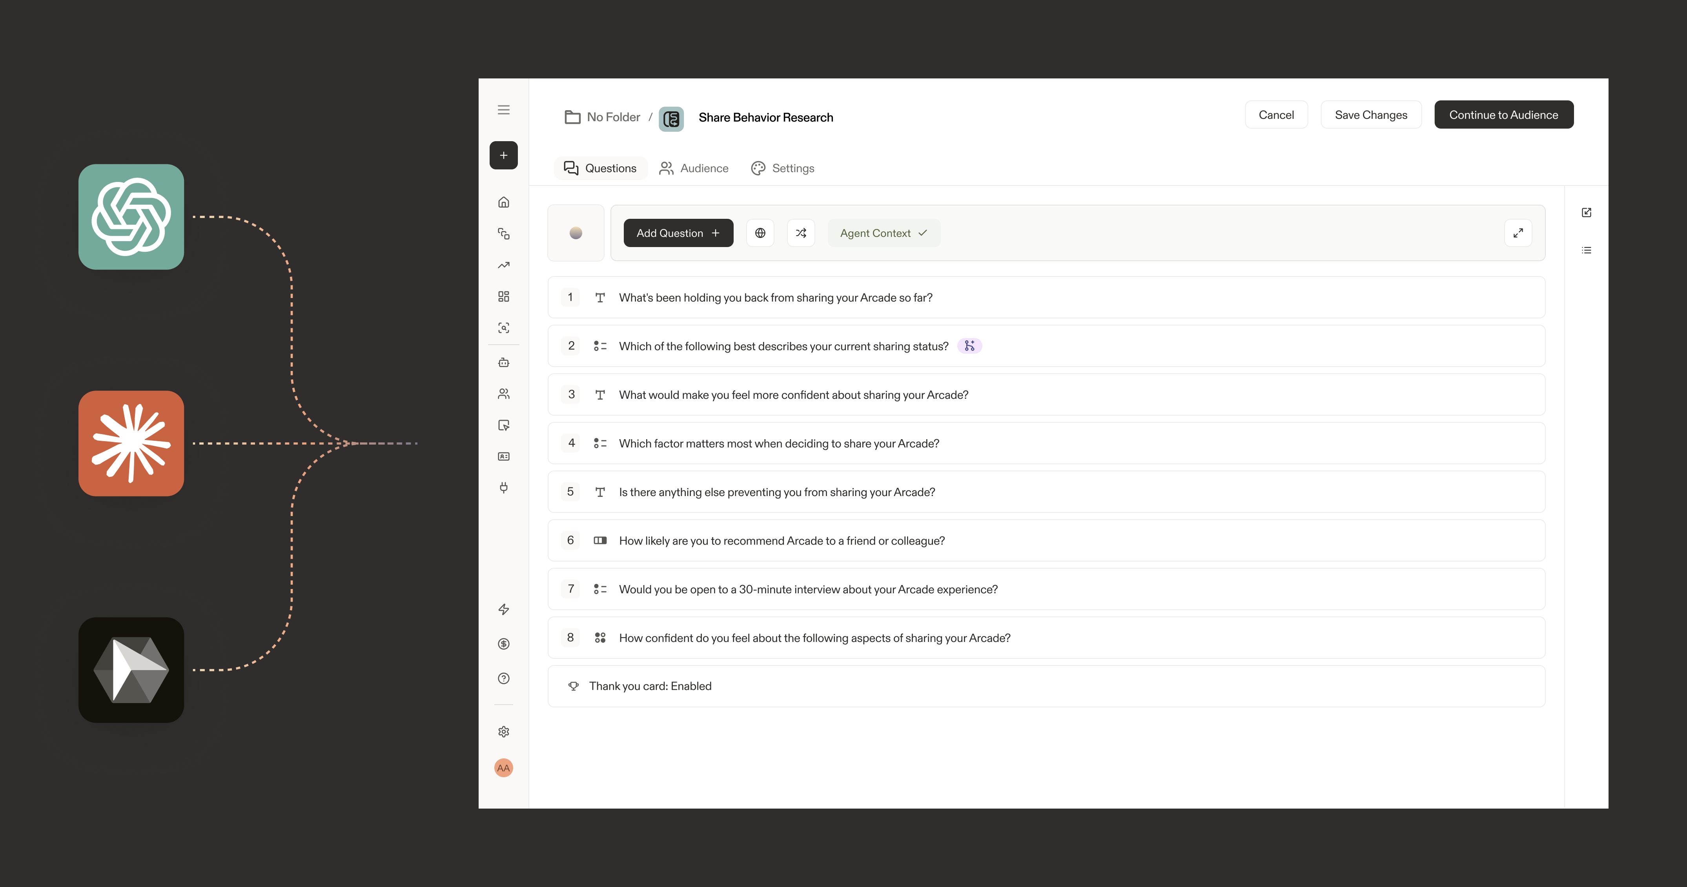Open question 1 about holding you back
The image size is (1687, 887).
point(1046,297)
